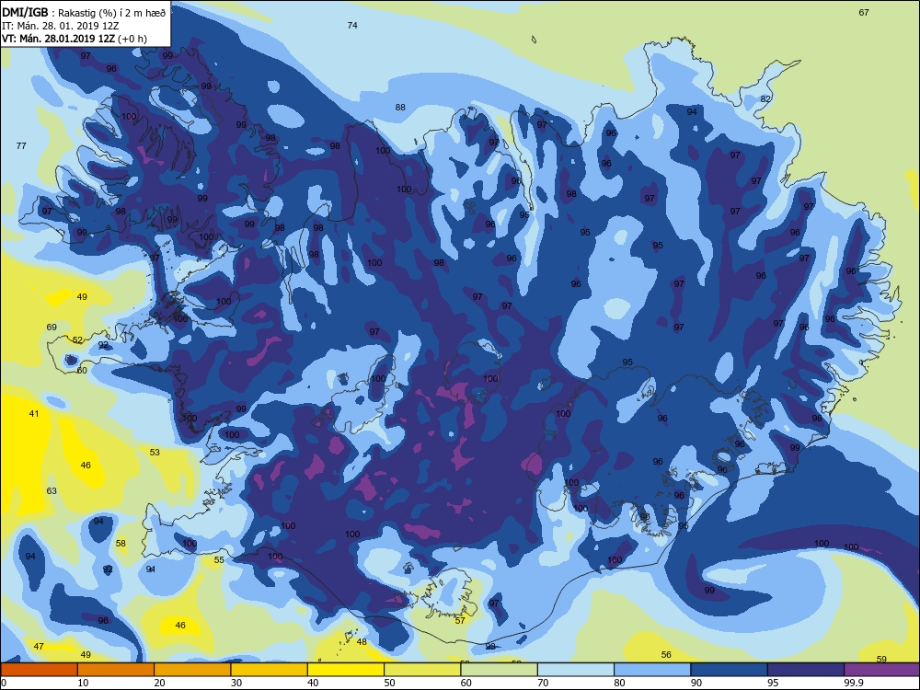Click the map value '88'
This screenshot has height=690, width=920.
(x=400, y=108)
